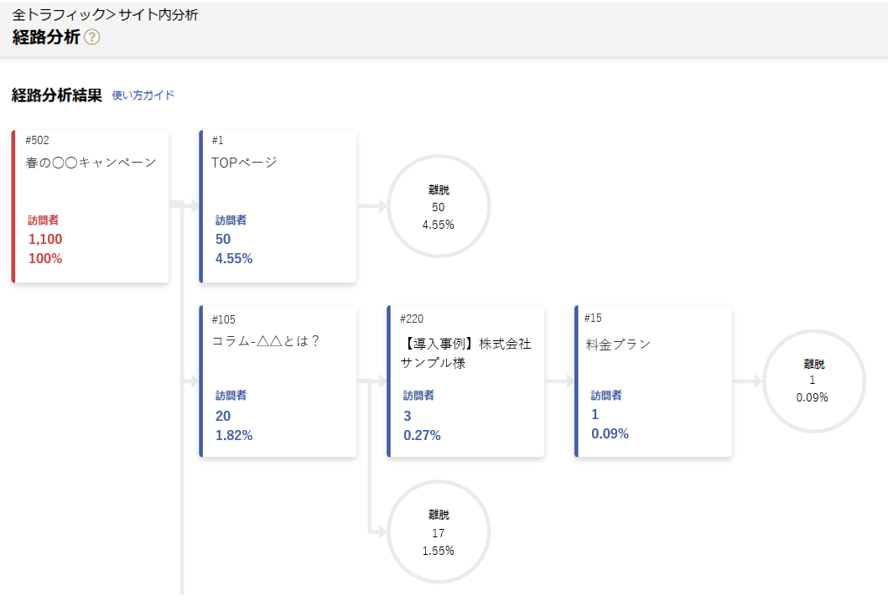Click the help question mark icon
Viewport: 888px width, 601px height.
pos(92,38)
